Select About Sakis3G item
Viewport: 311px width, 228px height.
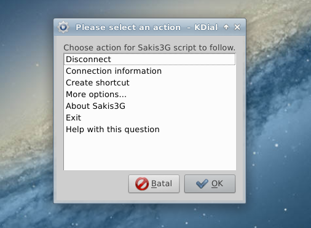pos(150,106)
